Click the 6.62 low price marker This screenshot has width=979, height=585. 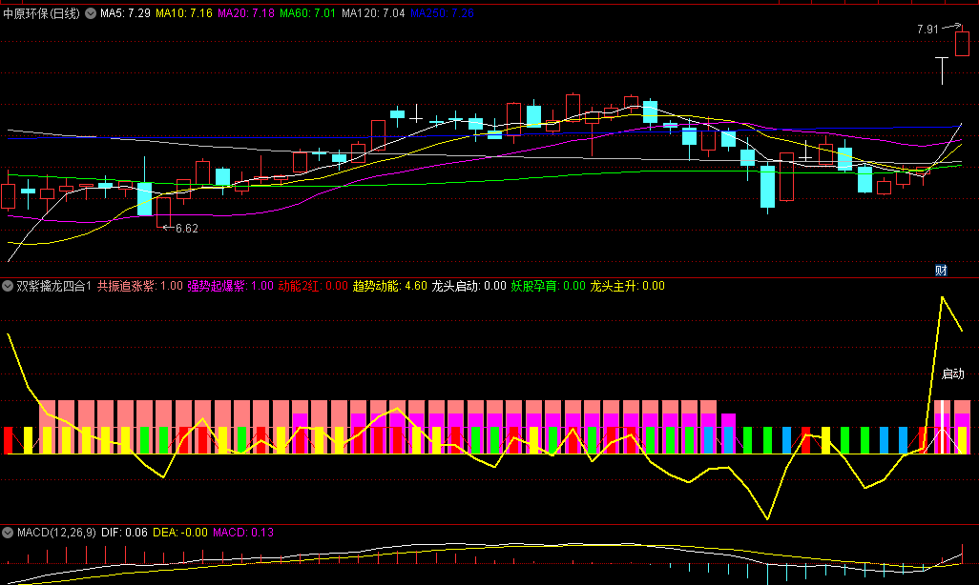pyautogui.click(x=187, y=229)
